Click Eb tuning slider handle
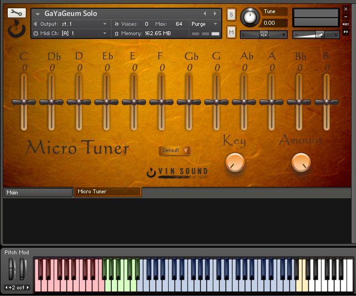Image resolution: width=356 pixels, height=296 pixels. click(x=107, y=102)
